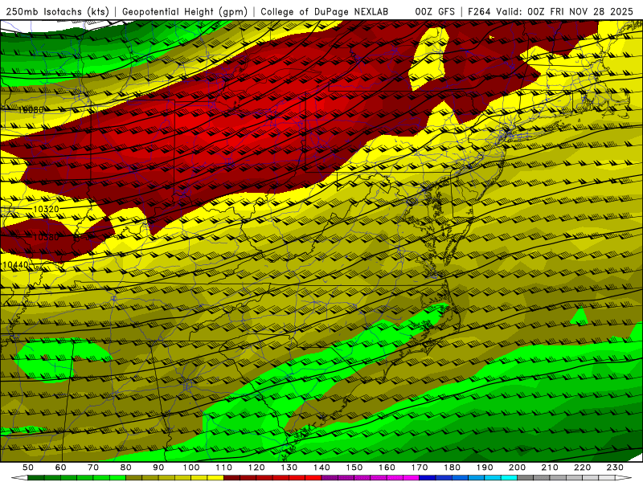Click the 'College of DuPage NEXLAB' label
643x482 pixels.
325,12
